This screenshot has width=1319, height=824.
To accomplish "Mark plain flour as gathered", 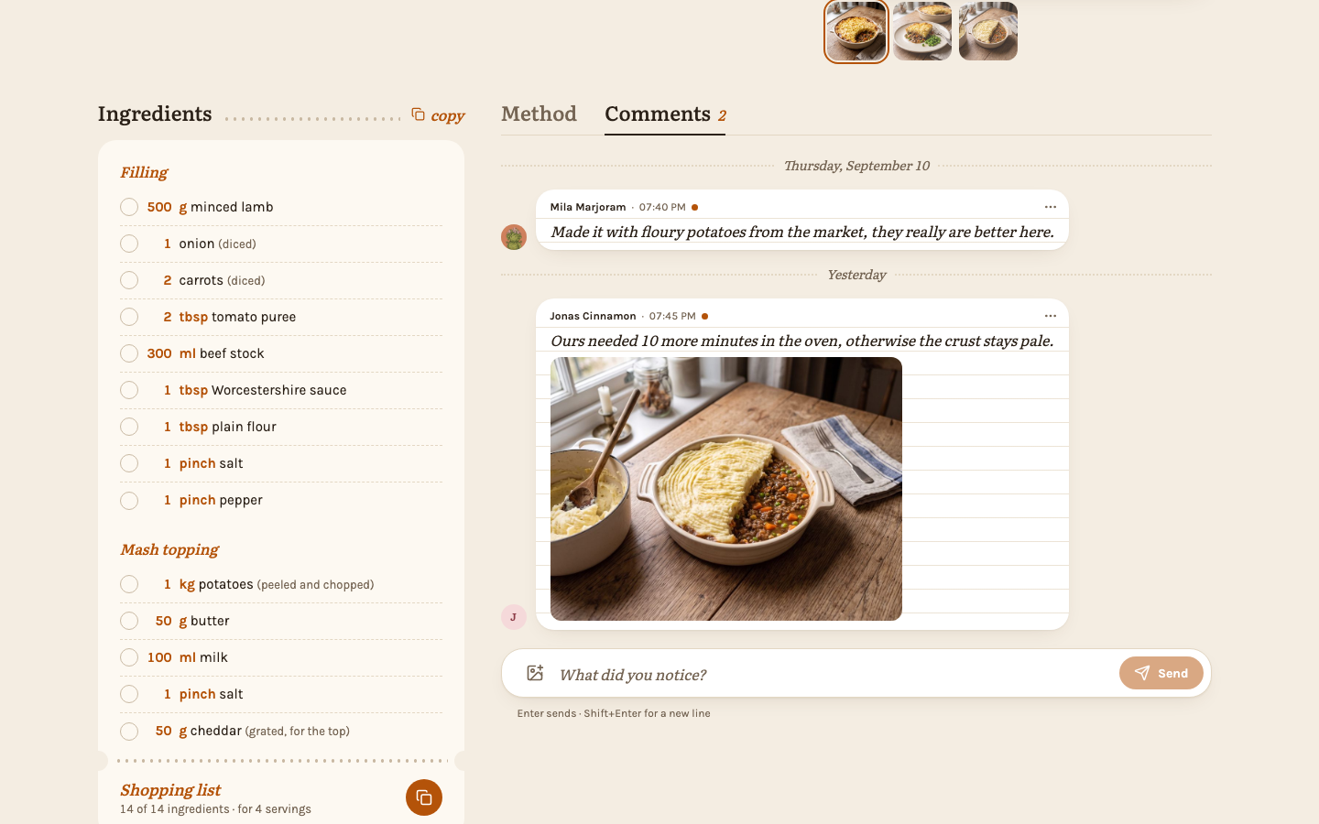I will point(129,427).
